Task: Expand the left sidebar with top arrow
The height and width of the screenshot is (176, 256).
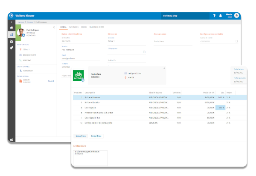Action: click(11, 21)
